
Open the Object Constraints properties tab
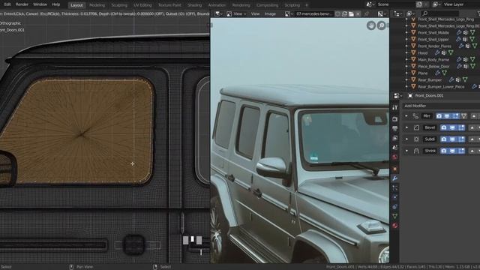pos(395,207)
